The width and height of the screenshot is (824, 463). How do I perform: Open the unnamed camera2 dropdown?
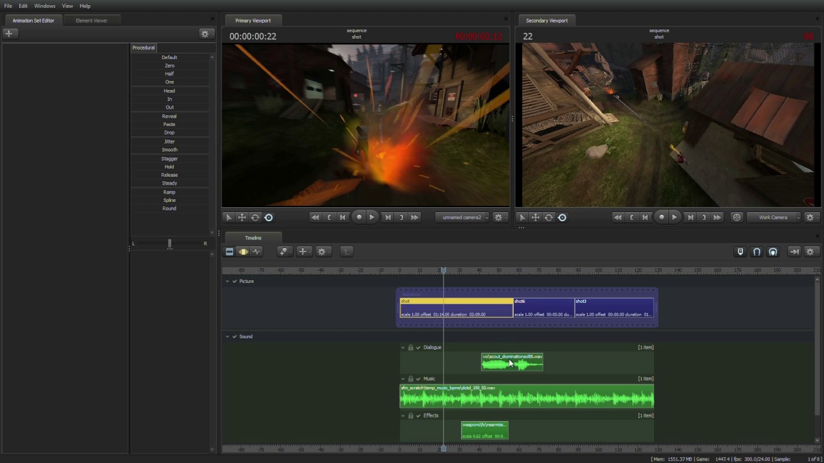point(462,217)
